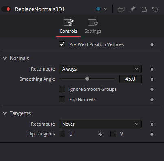The image size is (164, 161).
Task: Pin the ReplaceNormals3D1 inspector
Action: coord(132,9)
